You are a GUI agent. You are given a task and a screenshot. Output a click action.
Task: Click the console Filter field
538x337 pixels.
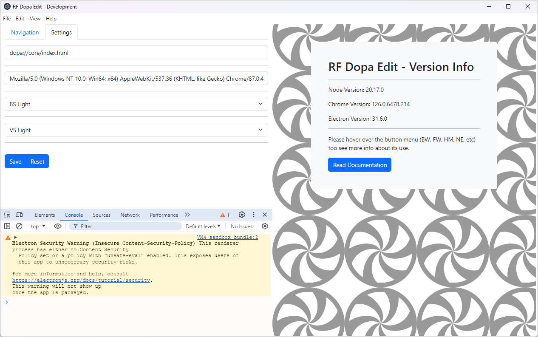tap(125, 227)
